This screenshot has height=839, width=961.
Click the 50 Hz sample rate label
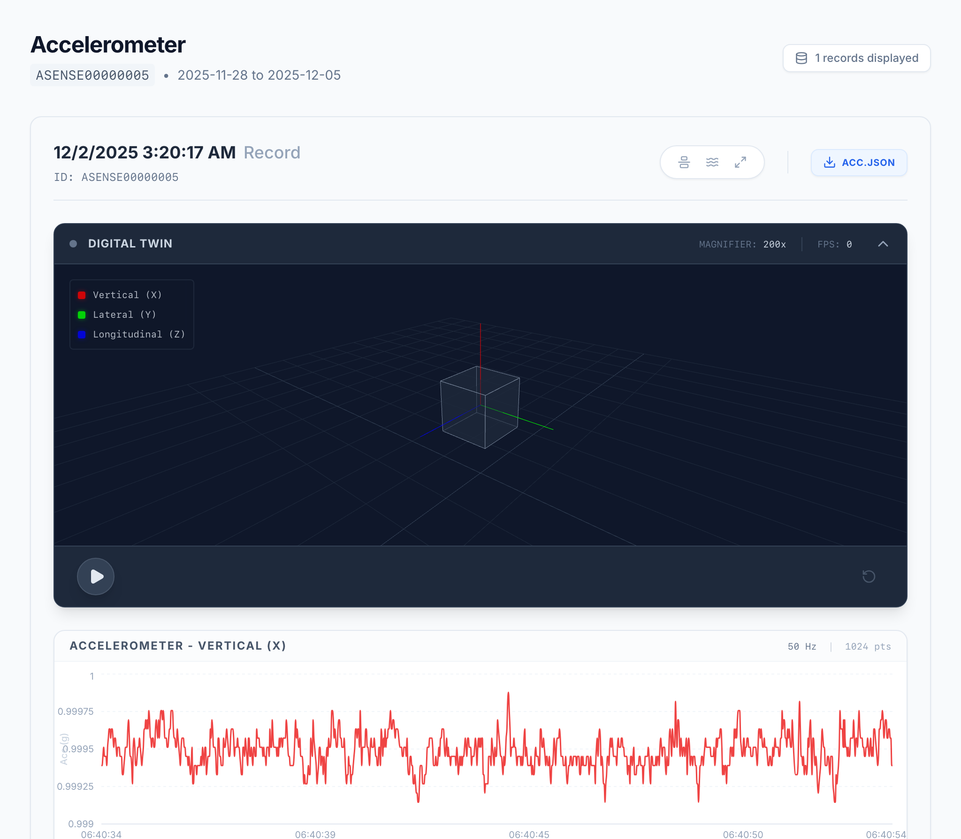pos(802,646)
